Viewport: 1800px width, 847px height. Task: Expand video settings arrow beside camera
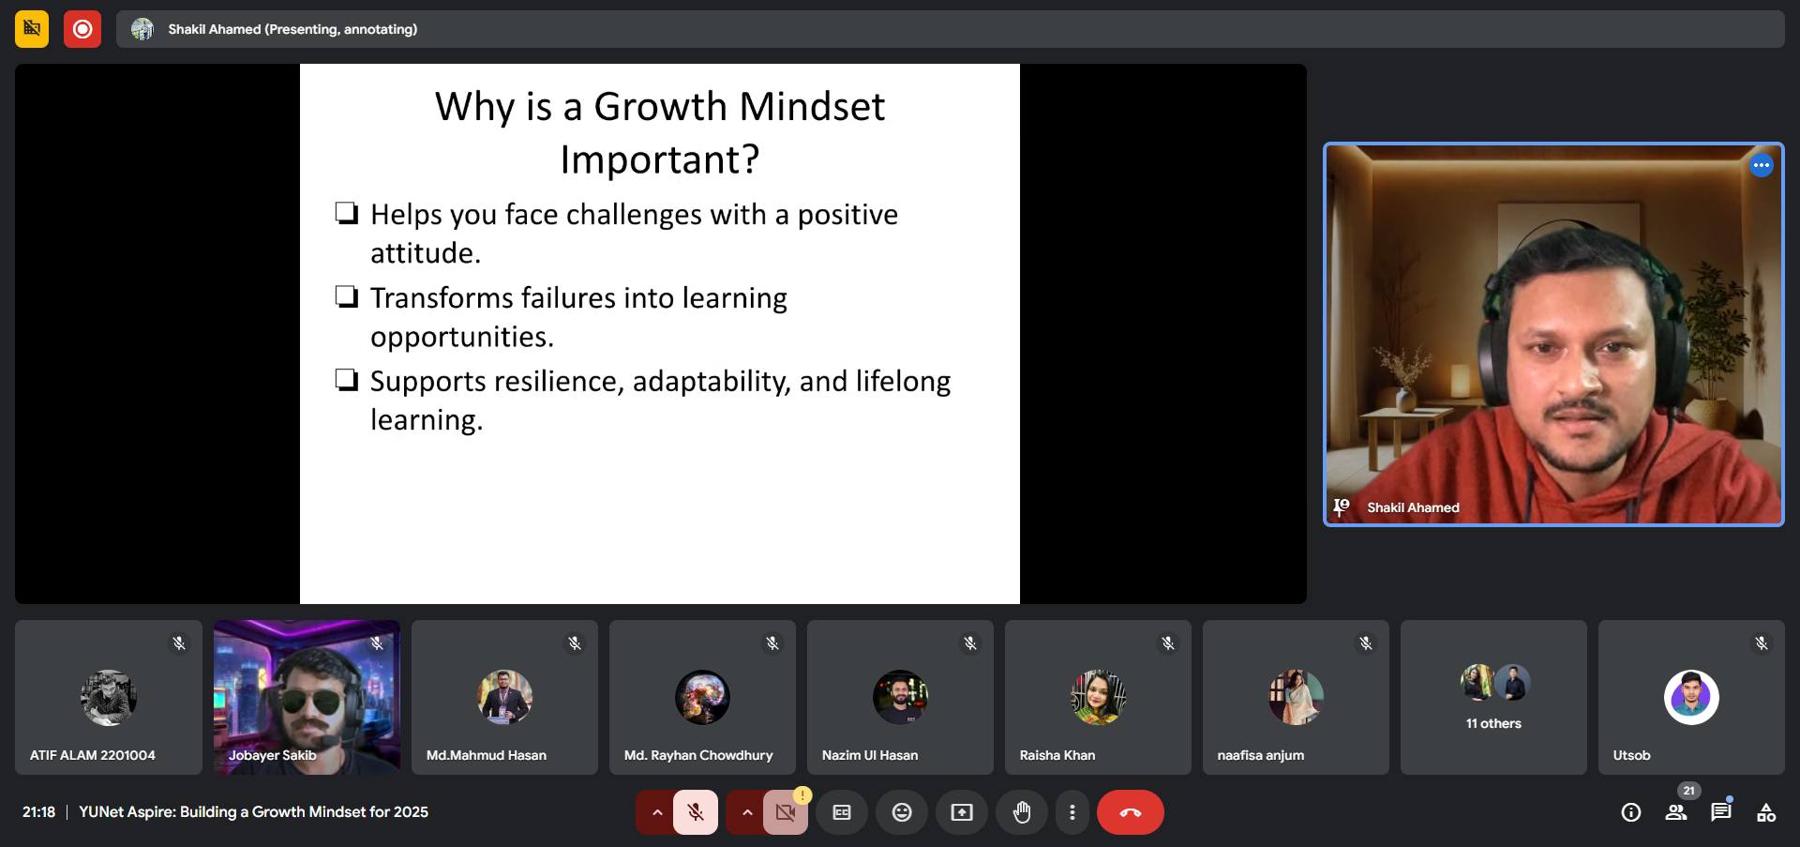[x=746, y=812]
